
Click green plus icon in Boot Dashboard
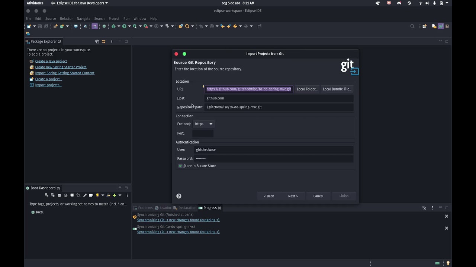click(114, 195)
